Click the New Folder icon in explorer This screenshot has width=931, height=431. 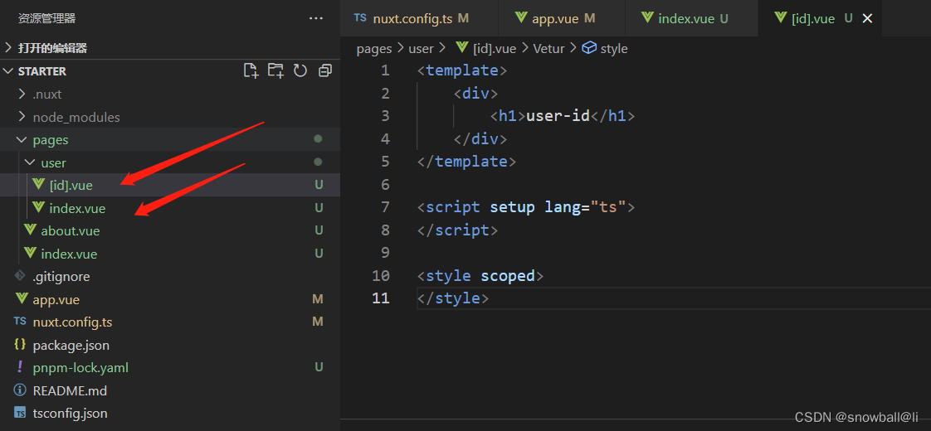(275, 71)
